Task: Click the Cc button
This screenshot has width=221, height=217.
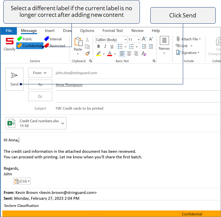Action: [x=40, y=97]
